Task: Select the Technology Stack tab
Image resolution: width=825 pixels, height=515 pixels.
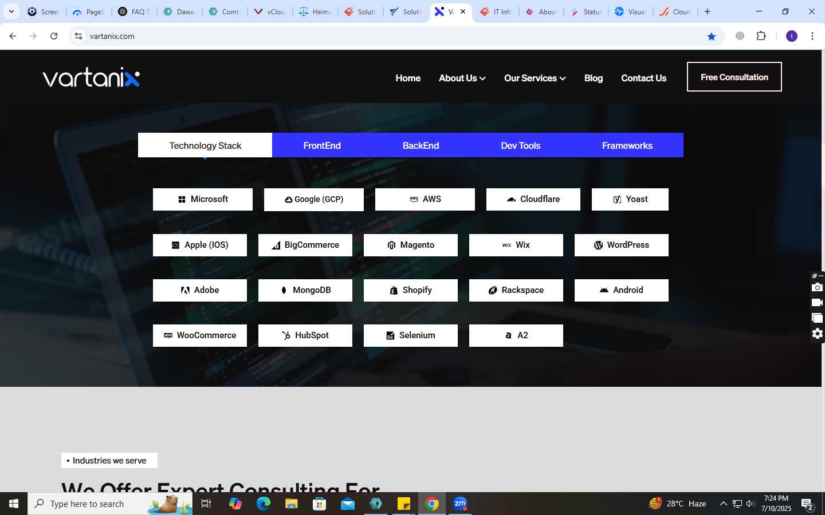Action: 205,145
